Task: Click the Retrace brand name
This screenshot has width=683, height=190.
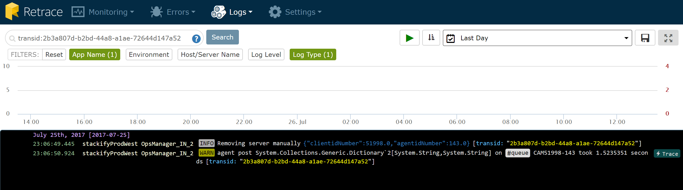Action: pyautogui.click(x=43, y=12)
